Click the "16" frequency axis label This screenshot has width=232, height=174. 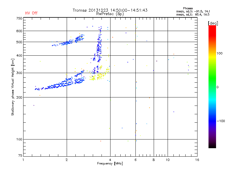click(197, 160)
